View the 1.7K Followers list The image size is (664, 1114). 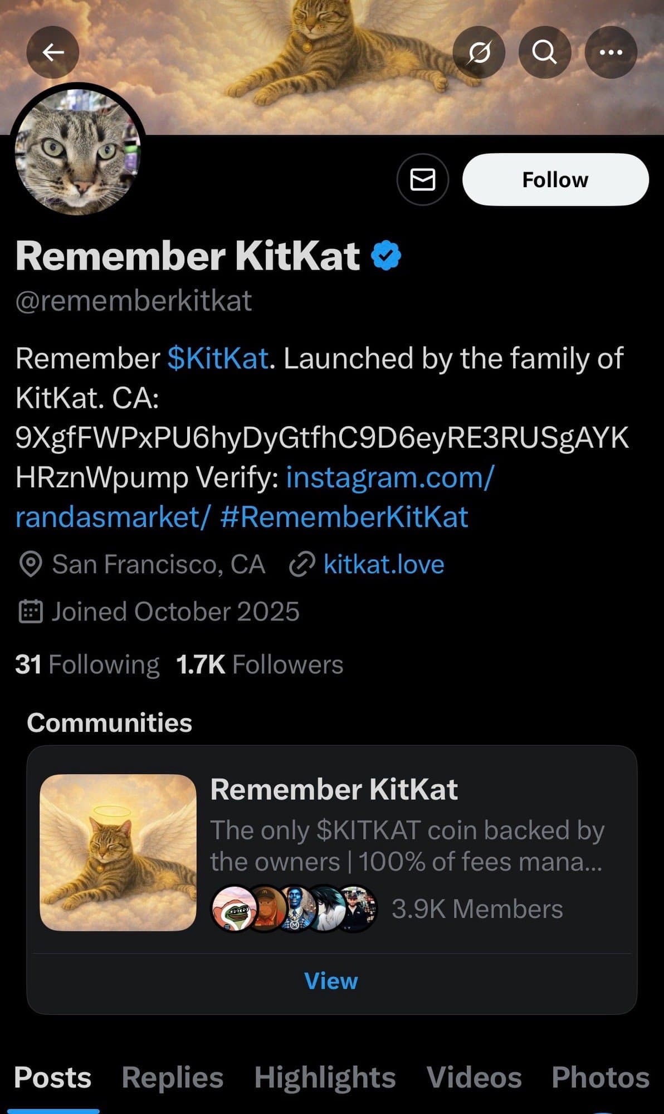pos(258,664)
